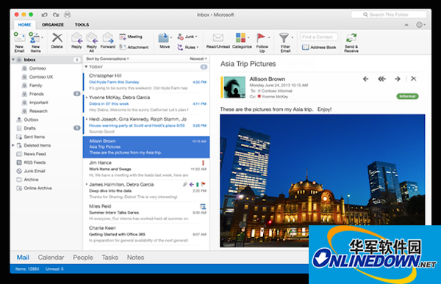Click the reply-all double arrow in reading pane
This screenshot has width=441, height=284.
pos(381,79)
